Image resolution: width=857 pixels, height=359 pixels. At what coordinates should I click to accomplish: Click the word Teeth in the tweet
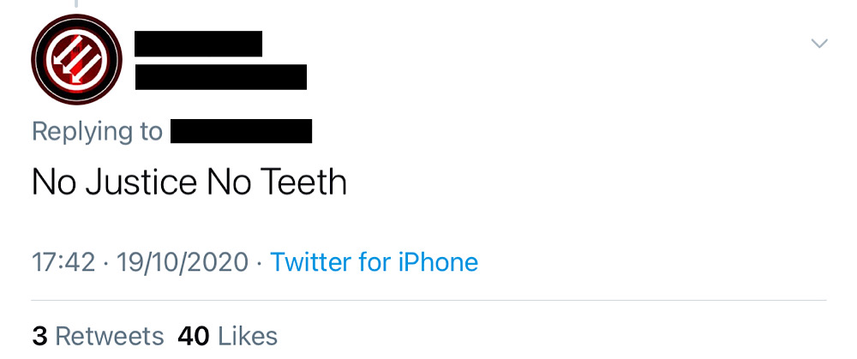[x=303, y=182]
